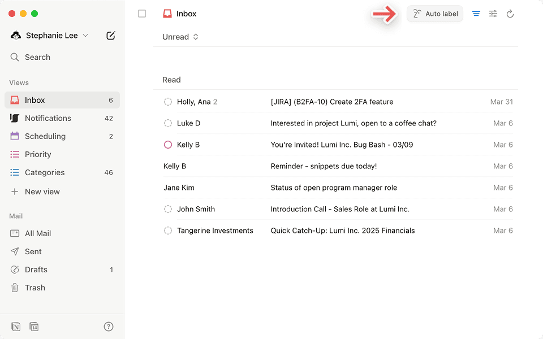The width and height of the screenshot is (543, 339).
Task: Open the Scheduling view
Action: click(45, 136)
